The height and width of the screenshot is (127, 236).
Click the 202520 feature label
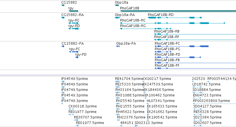[x=199, y=79]
